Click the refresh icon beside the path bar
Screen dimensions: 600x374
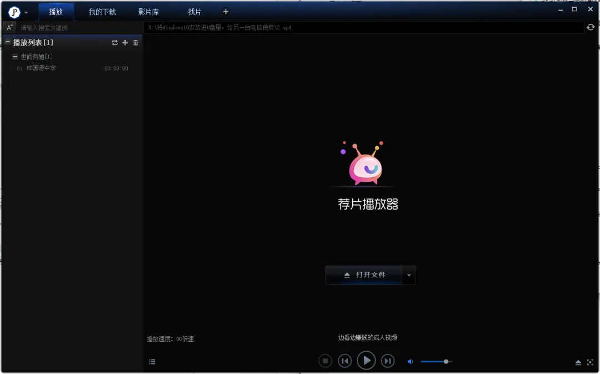point(591,27)
